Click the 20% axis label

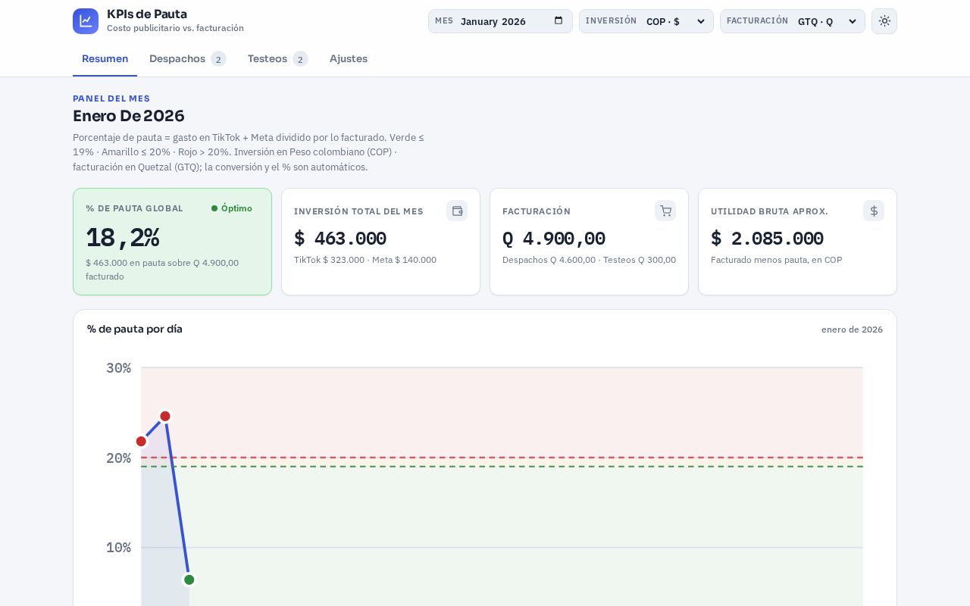click(119, 458)
